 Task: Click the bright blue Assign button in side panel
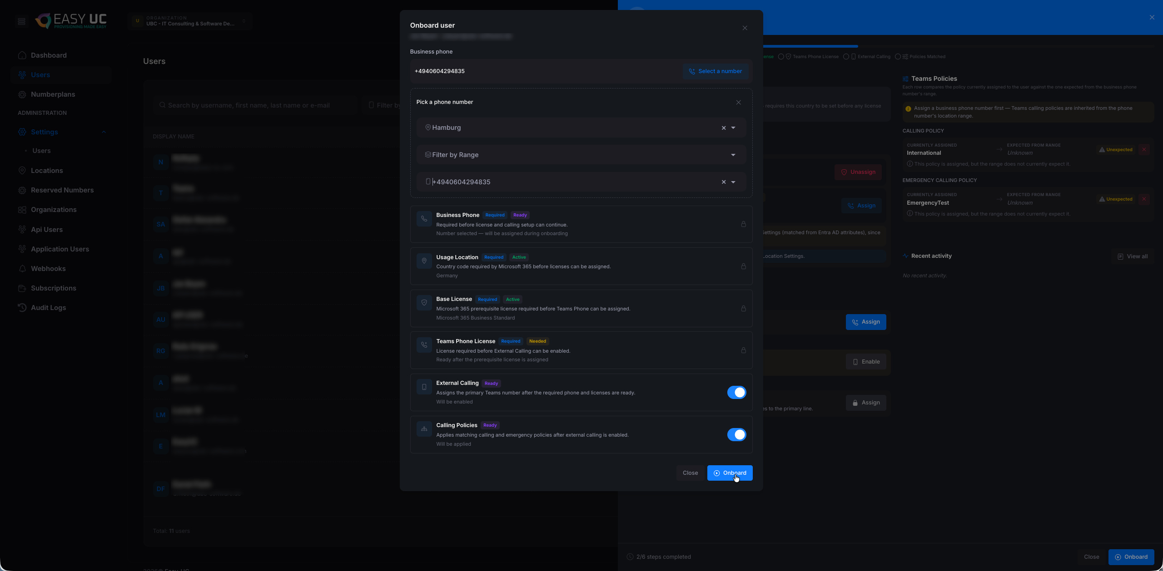tap(865, 322)
